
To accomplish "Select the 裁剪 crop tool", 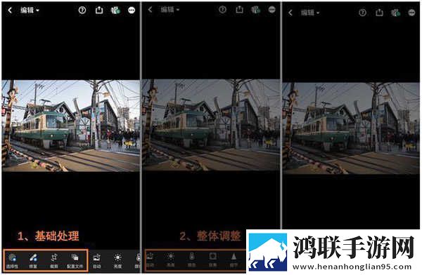I will (x=54, y=260).
